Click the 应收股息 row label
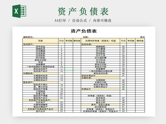Viewport: 166px width, 124px height. point(40,53)
